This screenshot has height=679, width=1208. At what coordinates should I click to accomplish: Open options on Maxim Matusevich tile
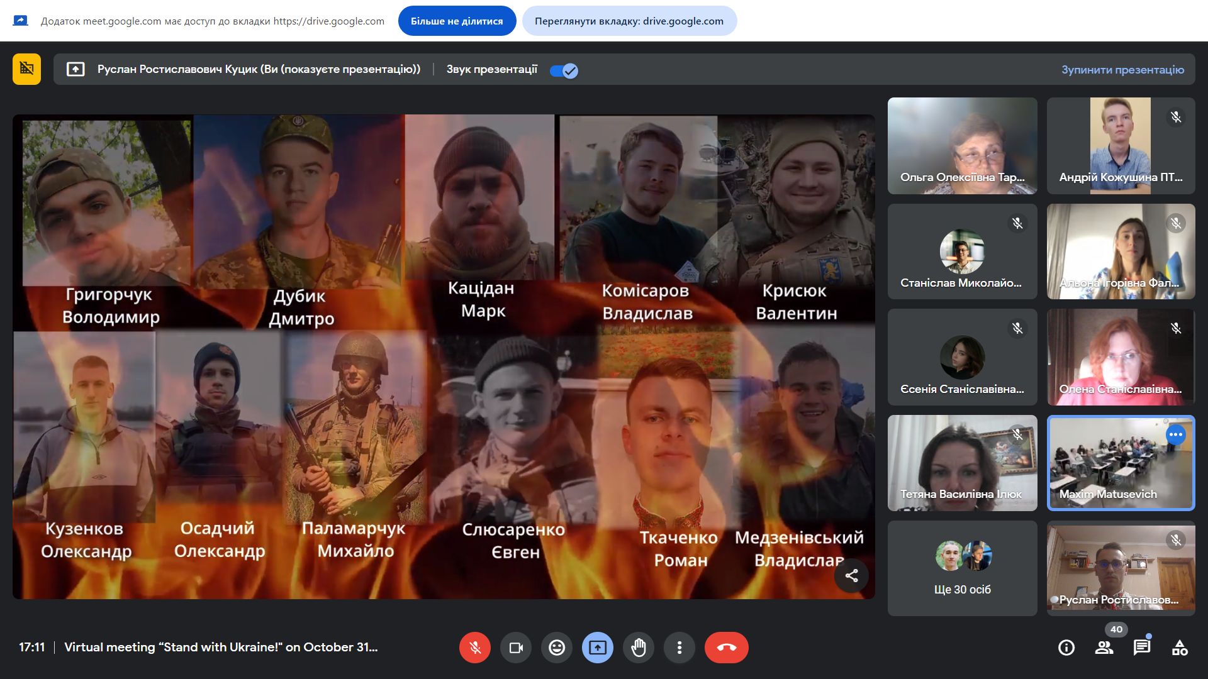pyautogui.click(x=1175, y=434)
